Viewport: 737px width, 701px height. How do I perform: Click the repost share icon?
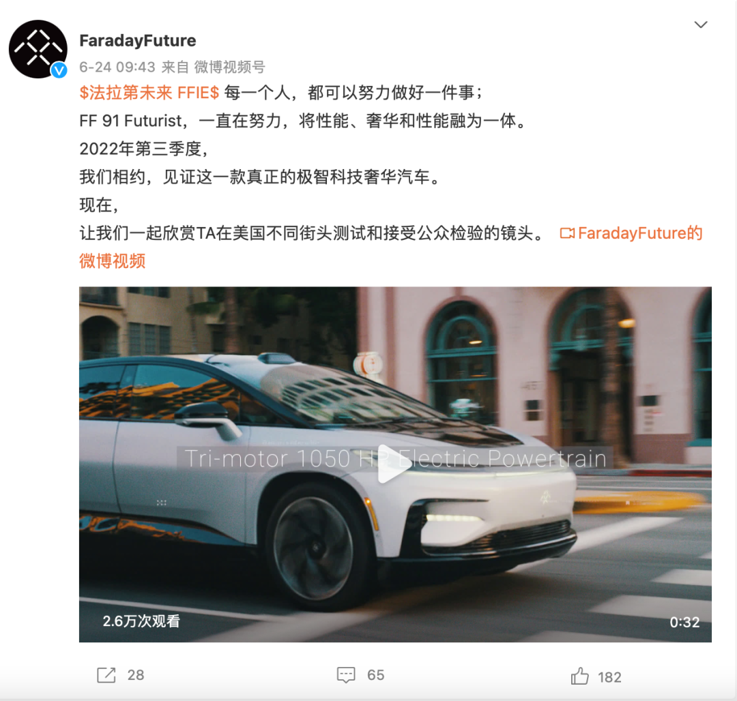click(x=106, y=675)
